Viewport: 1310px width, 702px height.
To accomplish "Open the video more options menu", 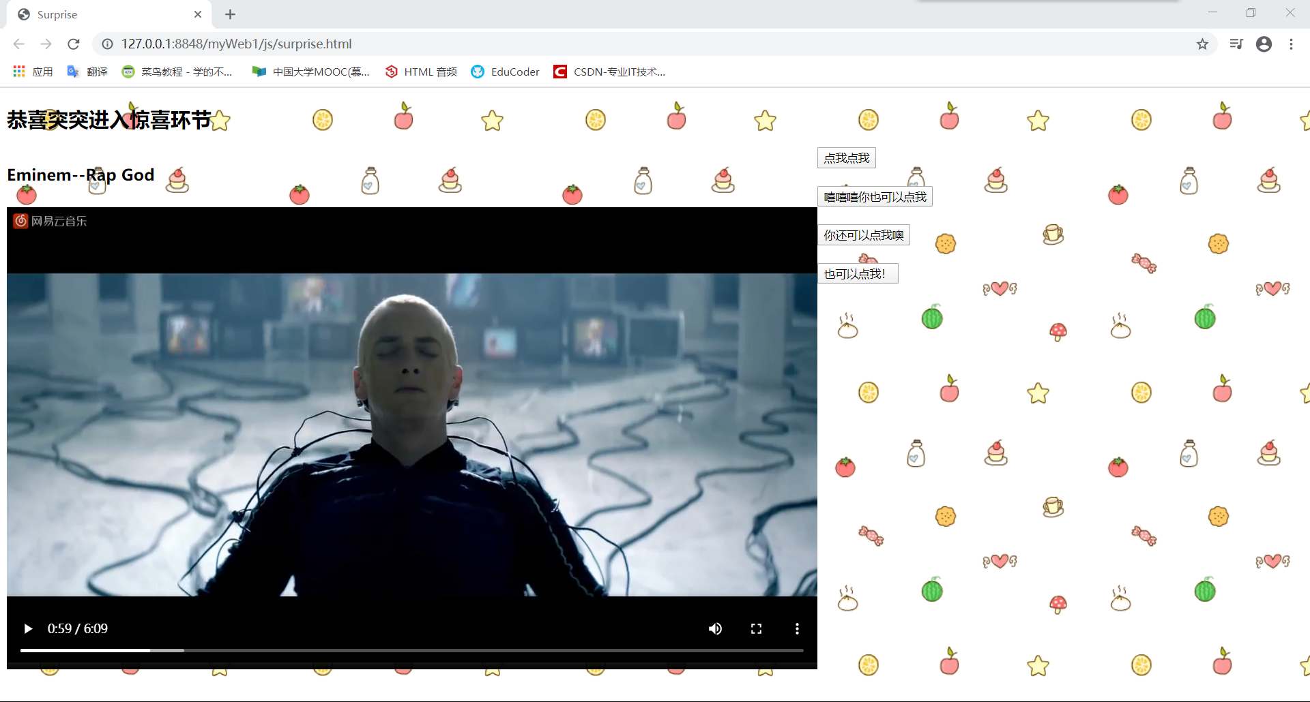I will coord(797,628).
